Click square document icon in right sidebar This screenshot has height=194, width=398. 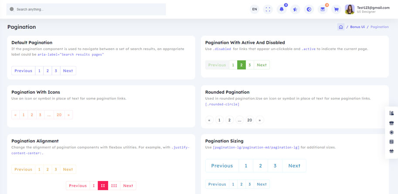391,141
